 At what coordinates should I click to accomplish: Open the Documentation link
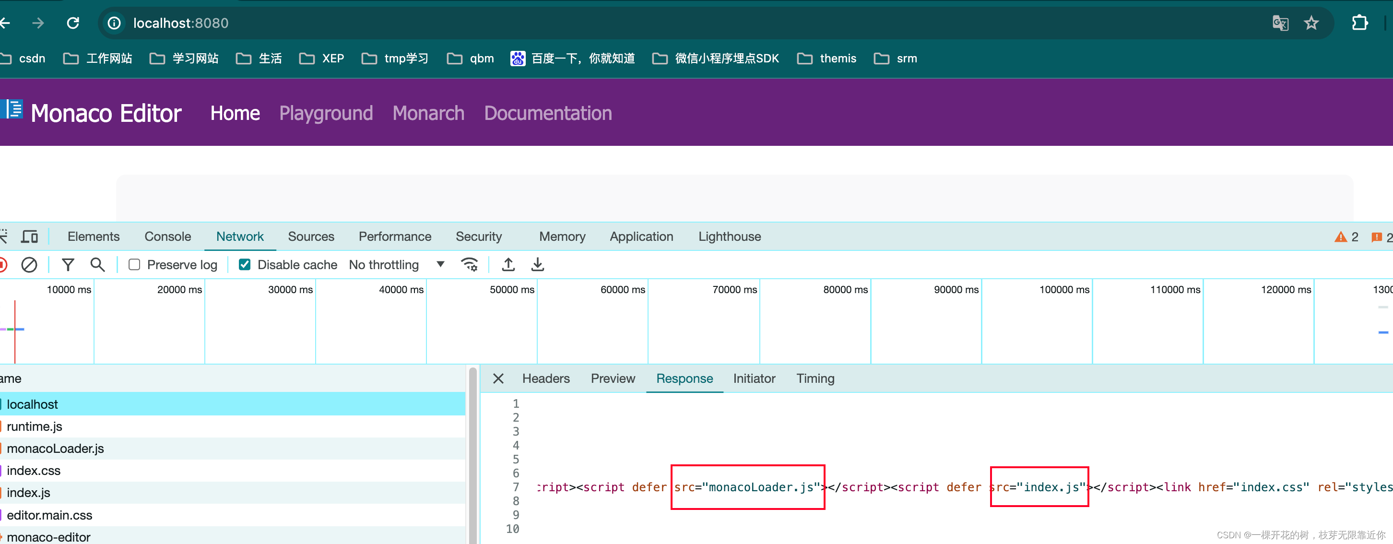pos(548,113)
